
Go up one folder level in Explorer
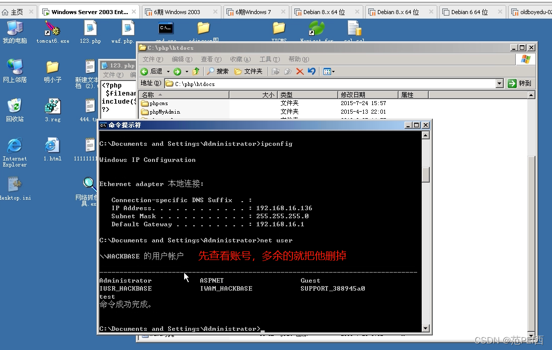click(x=196, y=71)
